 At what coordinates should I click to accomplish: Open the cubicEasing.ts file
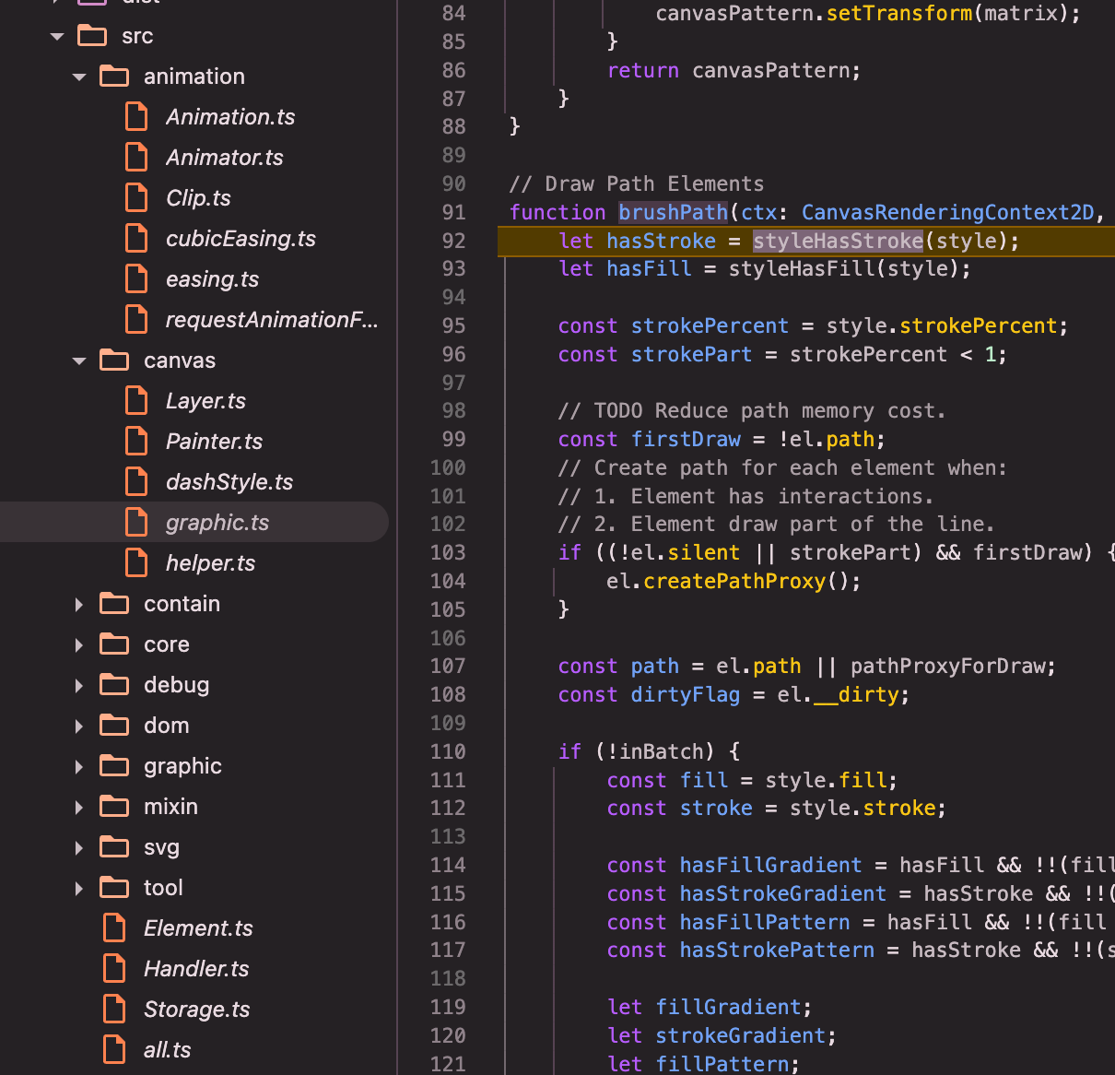pos(241,239)
